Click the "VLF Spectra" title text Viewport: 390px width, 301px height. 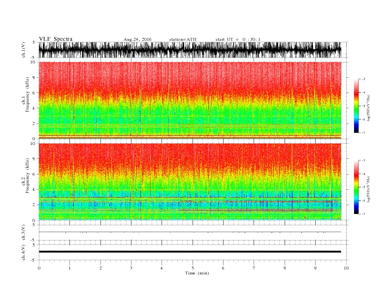click(56, 39)
